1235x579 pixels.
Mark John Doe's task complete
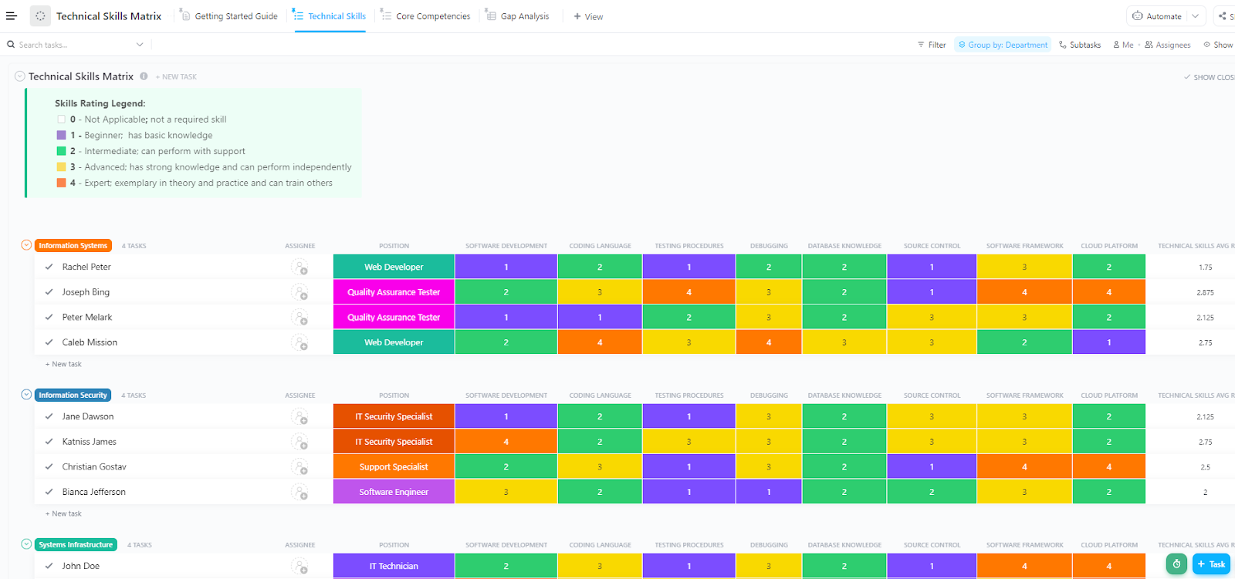pyautogui.click(x=49, y=566)
